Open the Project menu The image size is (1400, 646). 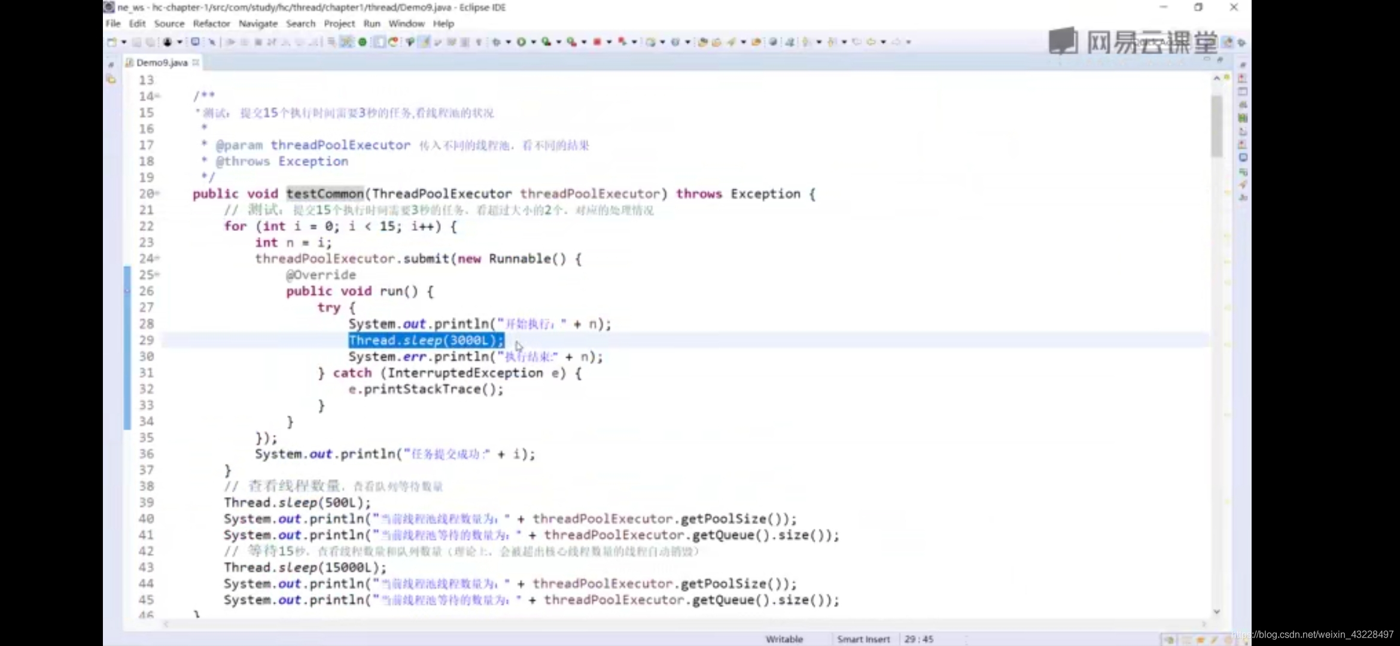[339, 23]
